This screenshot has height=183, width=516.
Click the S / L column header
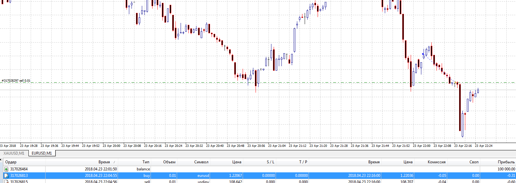point(270,162)
